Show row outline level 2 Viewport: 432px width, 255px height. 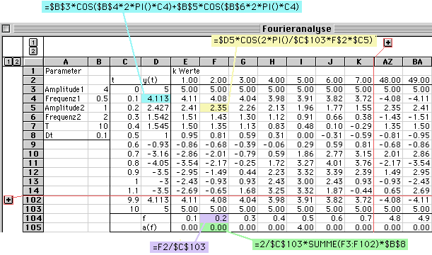pyautogui.click(x=17, y=62)
